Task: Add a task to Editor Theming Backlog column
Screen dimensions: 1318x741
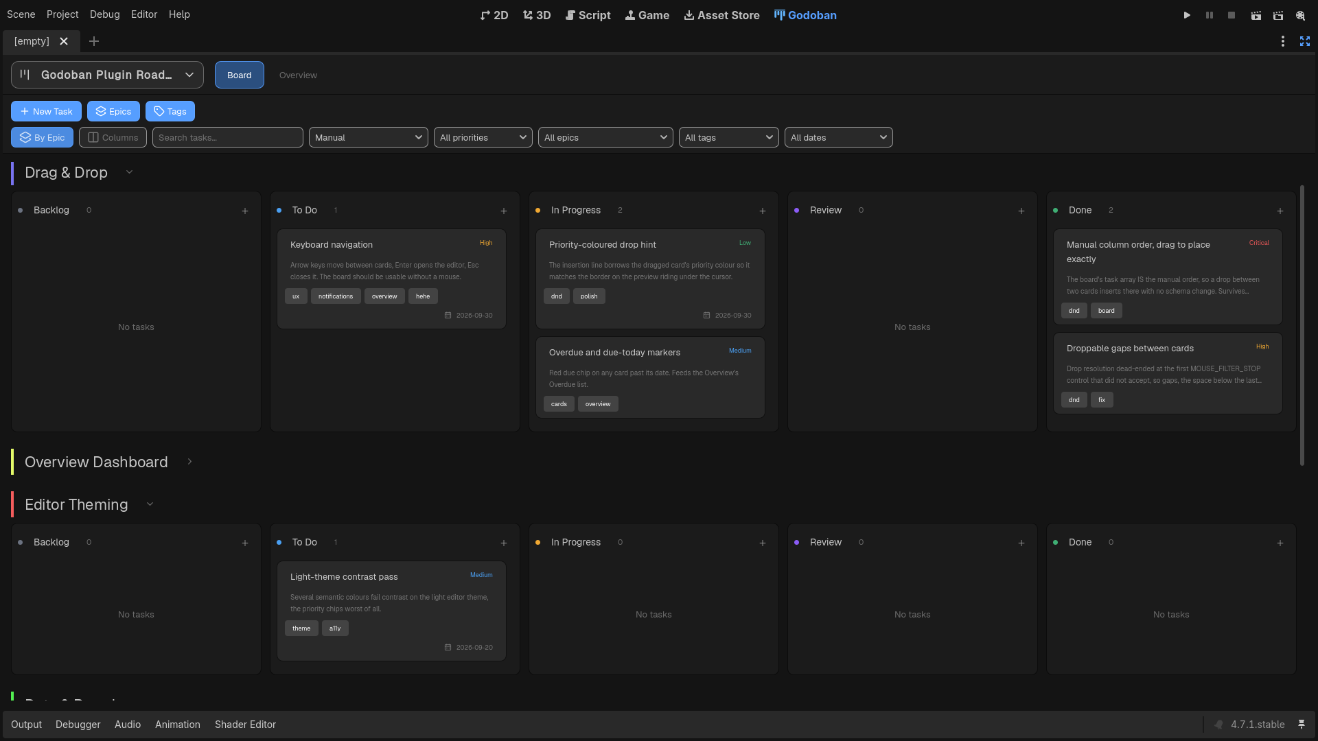Action: click(245, 543)
